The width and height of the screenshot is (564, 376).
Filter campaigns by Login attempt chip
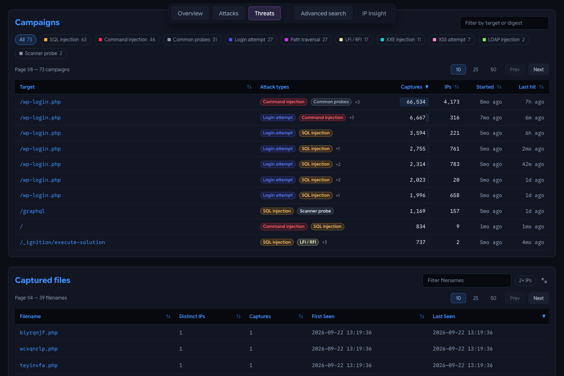pyautogui.click(x=251, y=40)
